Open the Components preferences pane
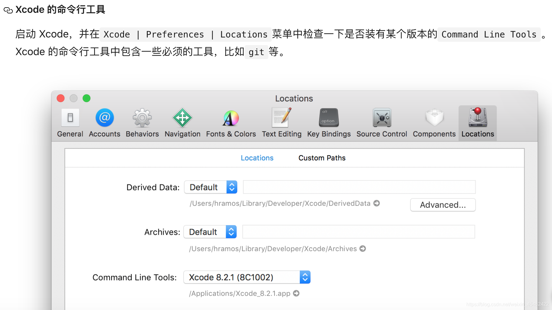 coord(434,123)
